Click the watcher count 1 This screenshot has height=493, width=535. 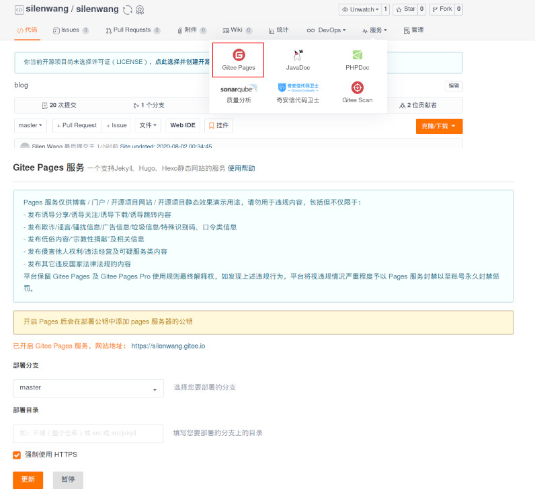pyautogui.click(x=386, y=9)
